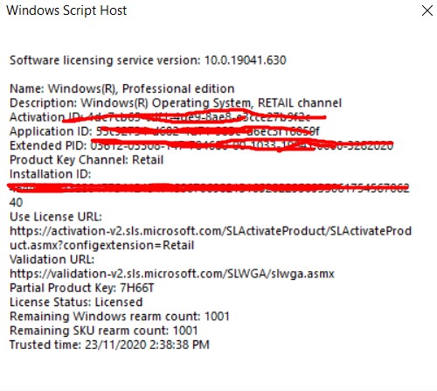Image resolution: width=437 pixels, height=391 pixels.
Task: Click the uct.asmx?configextension=Retail text
Action: [102, 245]
